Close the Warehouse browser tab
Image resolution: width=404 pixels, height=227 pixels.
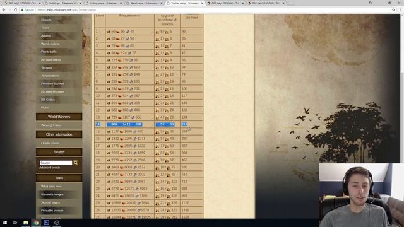pos(162,3)
